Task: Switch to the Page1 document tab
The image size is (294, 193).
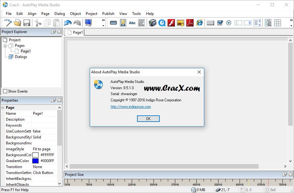Action: 75,32
